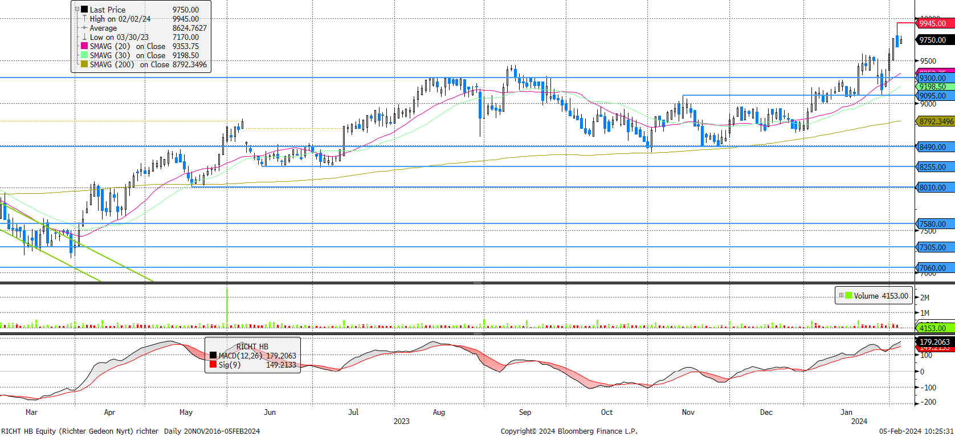The image size is (955, 436).
Task: Click the green 4153.00 volume axis tag
Action: click(933, 328)
